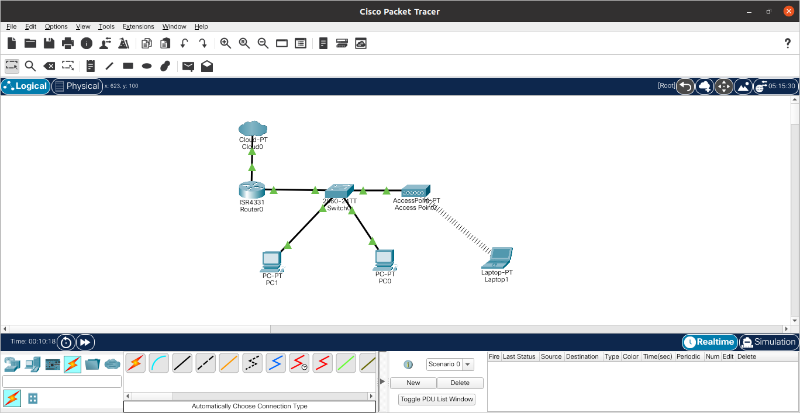
Task: Print the workspace using the printer icon
Action: coord(68,43)
